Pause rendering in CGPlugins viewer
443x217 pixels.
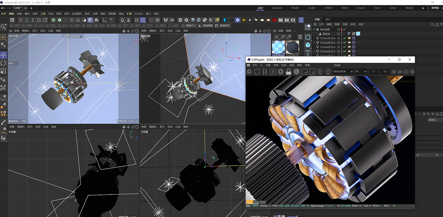265,72
